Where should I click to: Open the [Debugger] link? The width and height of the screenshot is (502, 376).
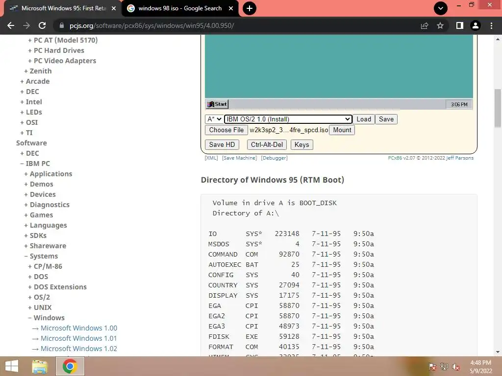[275, 158]
